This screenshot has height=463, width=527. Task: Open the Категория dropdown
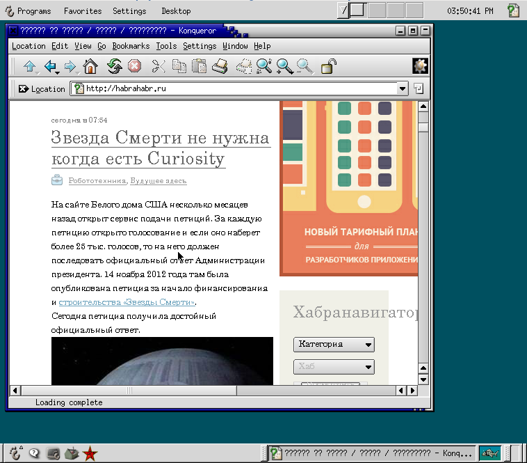point(334,345)
